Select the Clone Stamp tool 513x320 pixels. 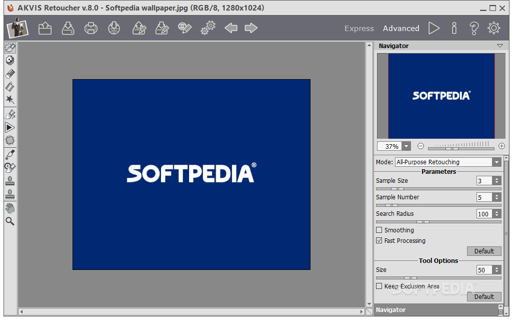click(x=10, y=181)
